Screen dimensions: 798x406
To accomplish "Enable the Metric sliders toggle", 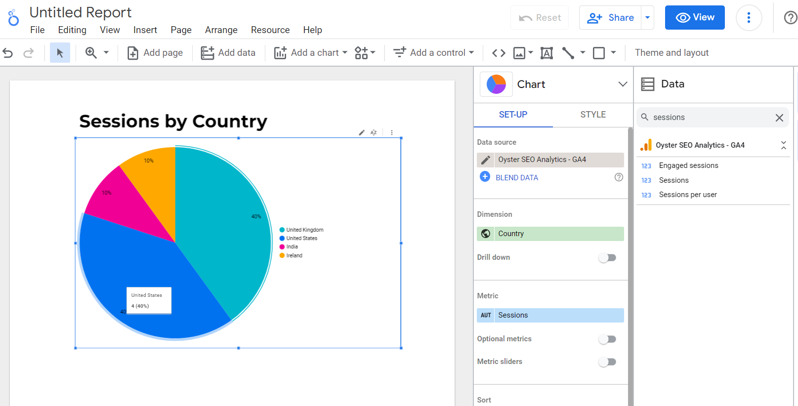I will coord(607,362).
